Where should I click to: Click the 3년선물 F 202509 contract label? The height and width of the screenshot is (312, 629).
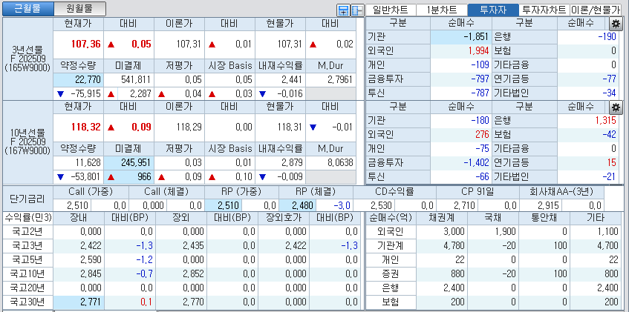coord(27,59)
